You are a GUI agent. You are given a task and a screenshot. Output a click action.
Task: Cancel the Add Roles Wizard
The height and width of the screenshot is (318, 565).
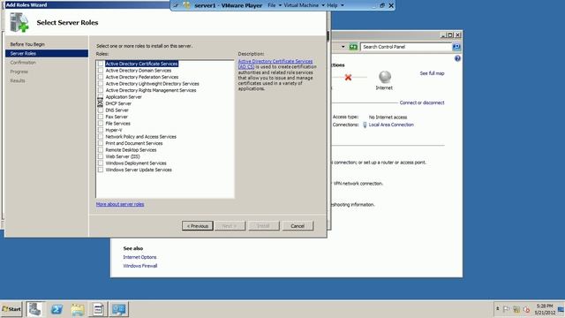click(298, 226)
